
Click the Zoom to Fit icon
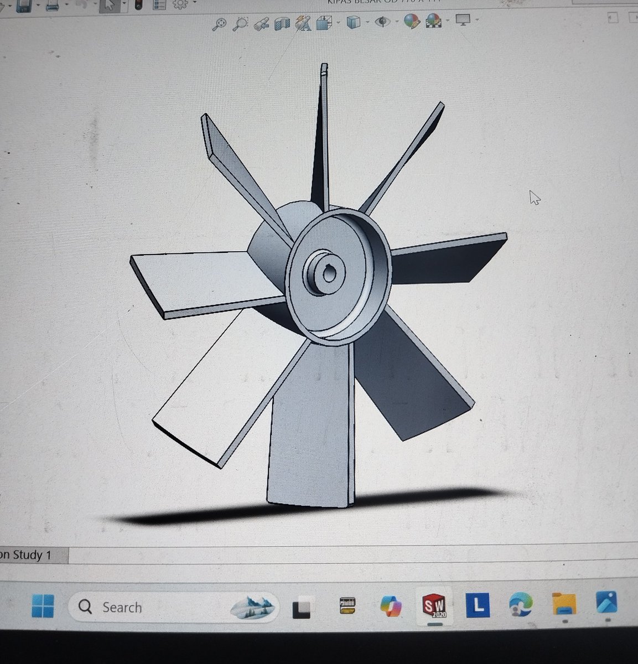220,24
